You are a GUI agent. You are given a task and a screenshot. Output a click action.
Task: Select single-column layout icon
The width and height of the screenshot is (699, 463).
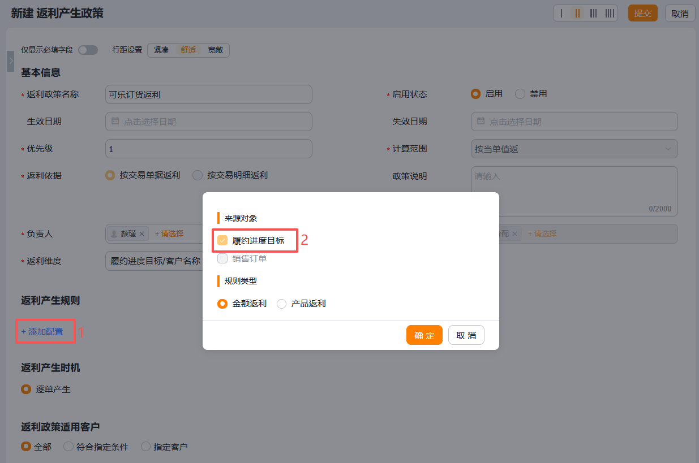click(561, 13)
